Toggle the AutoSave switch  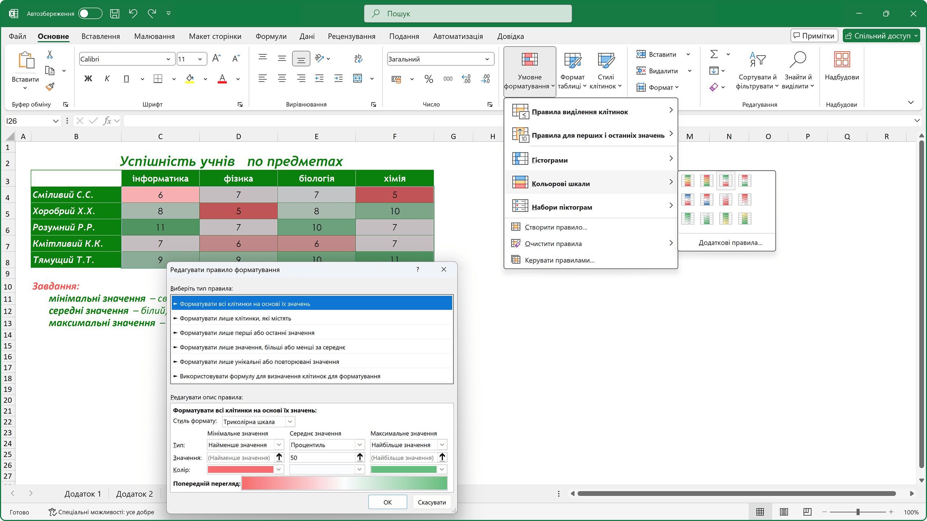coord(90,14)
